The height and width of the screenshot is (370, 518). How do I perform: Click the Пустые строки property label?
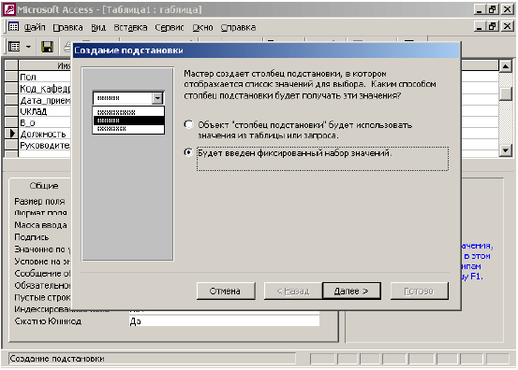42,297
